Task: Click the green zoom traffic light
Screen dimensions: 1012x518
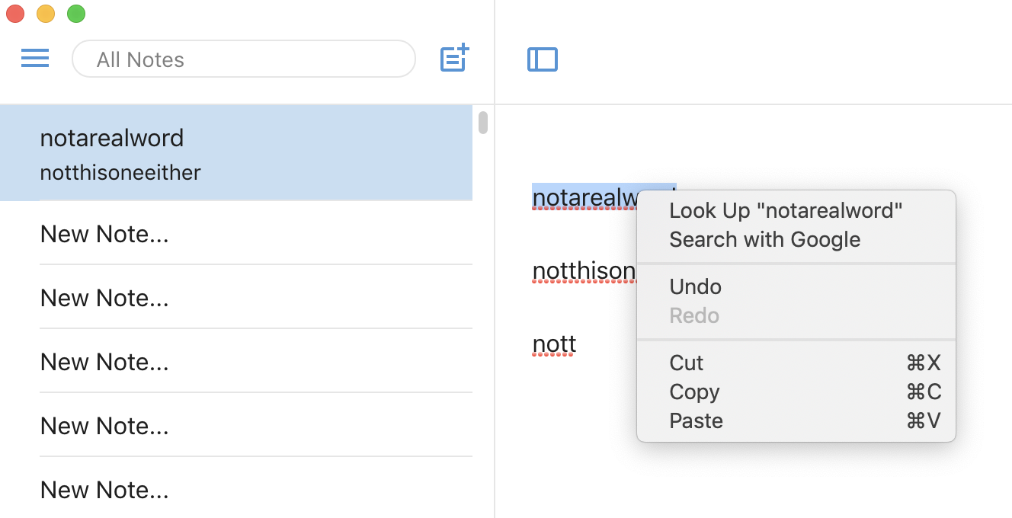Action: pyautogui.click(x=75, y=13)
